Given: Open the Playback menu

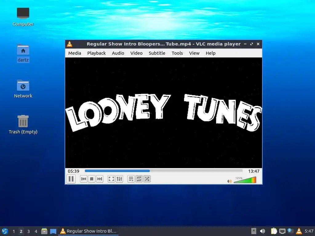Looking at the screenshot, I should point(96,53).
